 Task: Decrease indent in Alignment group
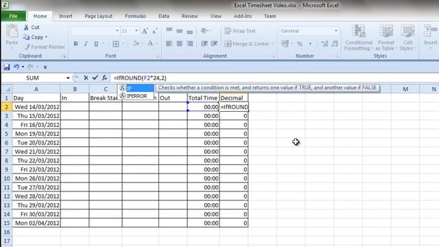[x=204, y=44]
